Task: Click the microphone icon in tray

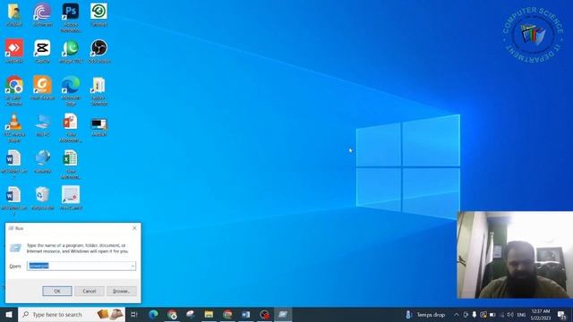Action: 475,314
